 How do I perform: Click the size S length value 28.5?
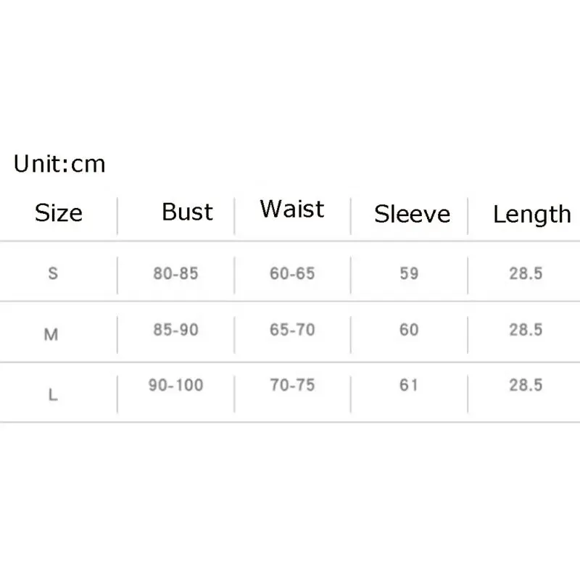(x=526, y=274)
